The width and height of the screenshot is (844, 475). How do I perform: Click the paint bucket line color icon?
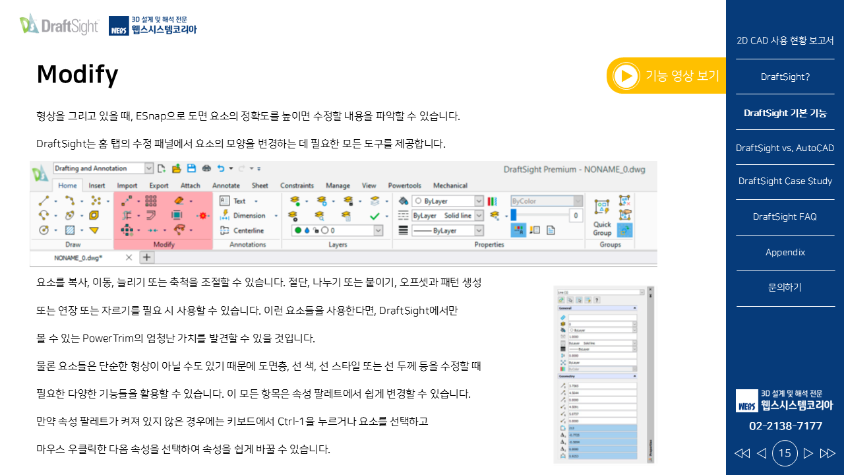pyautogui.click(x=404, y=201)
